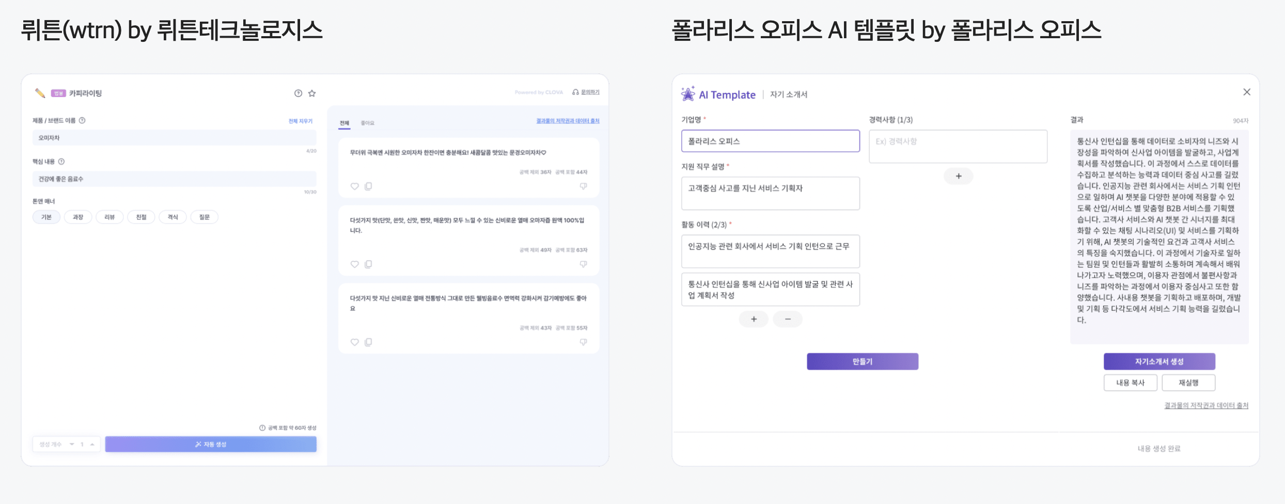Open the help icon next to 카피라이팅
The width and height of the screenshot is (1285, 504).
click(x=298, y=93)
